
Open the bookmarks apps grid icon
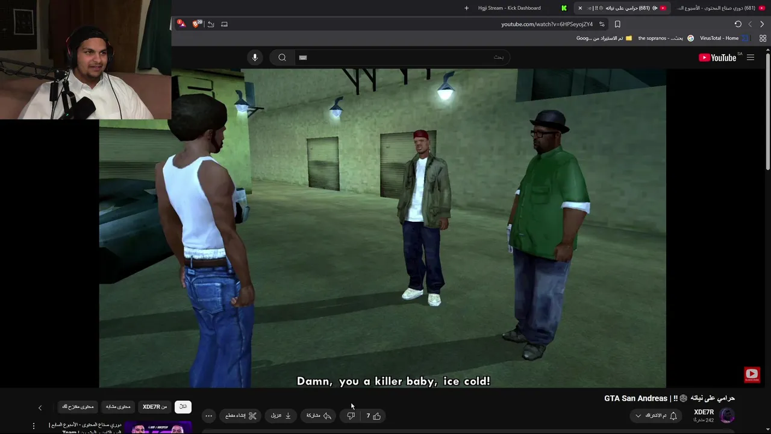tap(763, 38)
